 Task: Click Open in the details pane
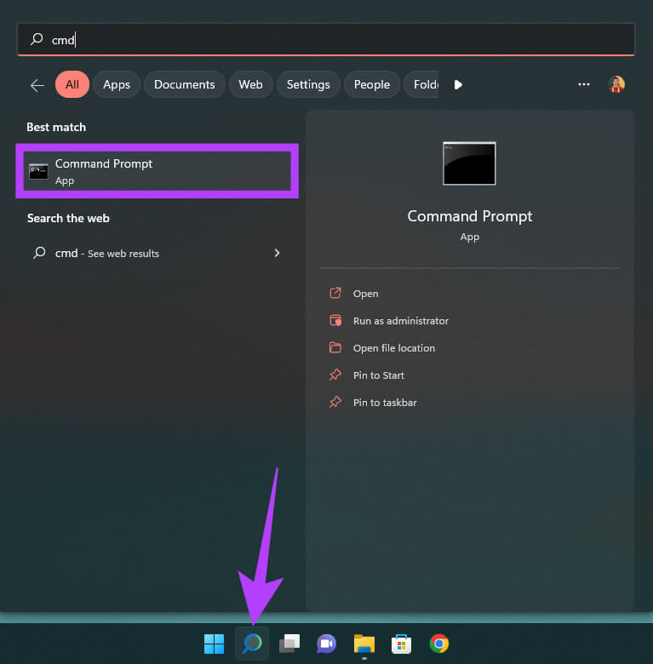click(x=365, y=294)
